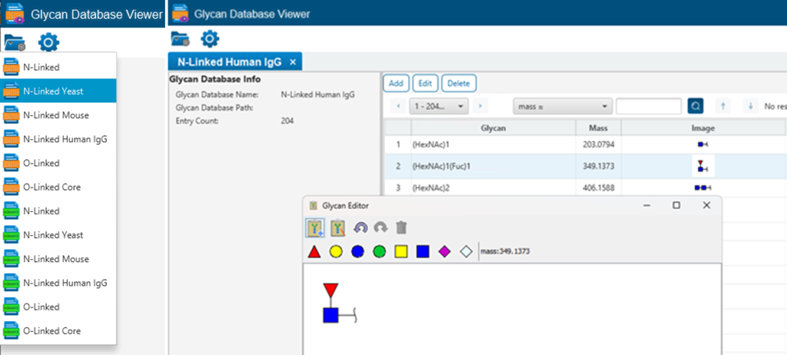Click mass value 203.0794
Screen dimensions: 787x355
[x=598, y=144]
